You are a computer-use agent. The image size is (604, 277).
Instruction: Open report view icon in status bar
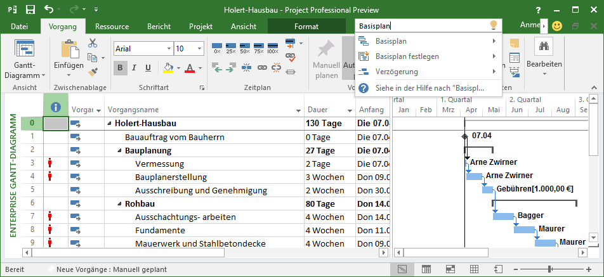pyautogui.click(x=498, y=269)
